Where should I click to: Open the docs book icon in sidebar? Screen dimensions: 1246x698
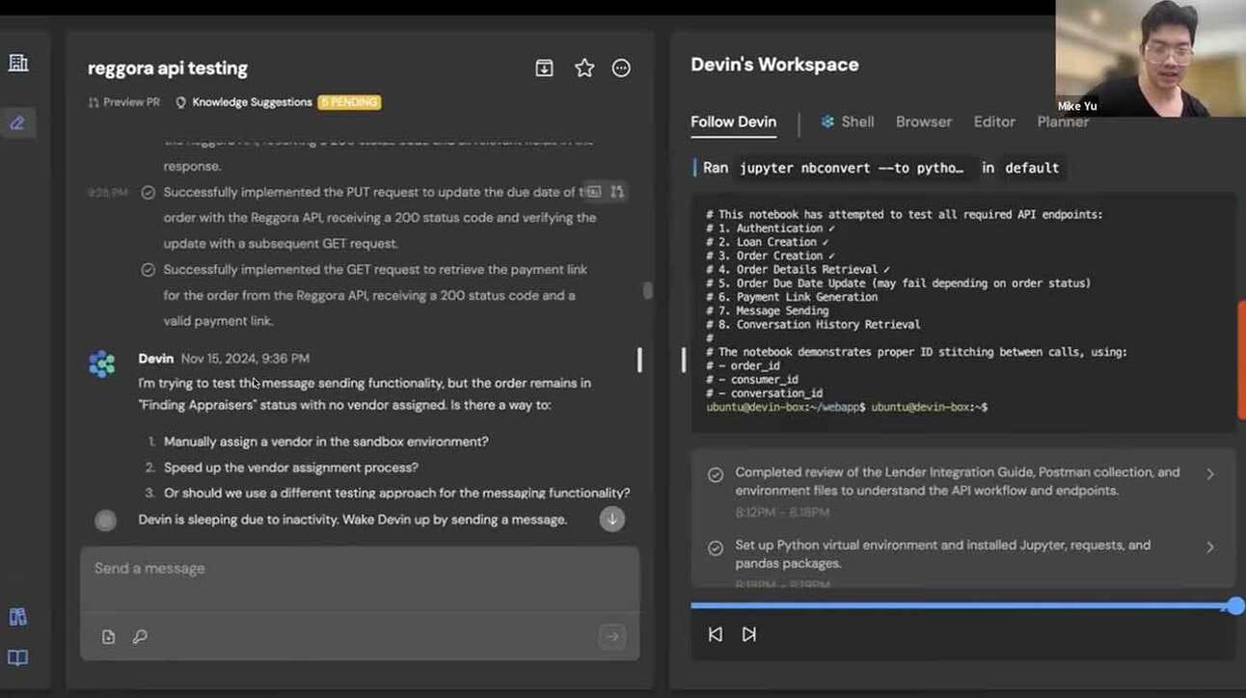17,658
